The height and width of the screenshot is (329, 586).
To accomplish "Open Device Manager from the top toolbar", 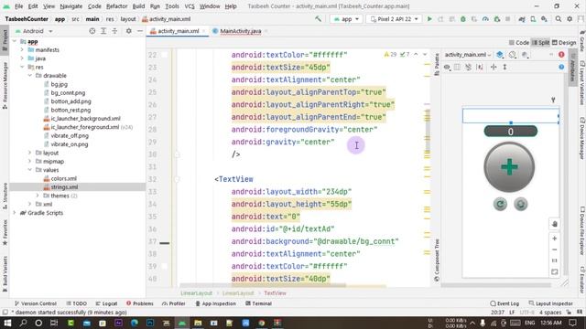I will click(x=533, y=18).
